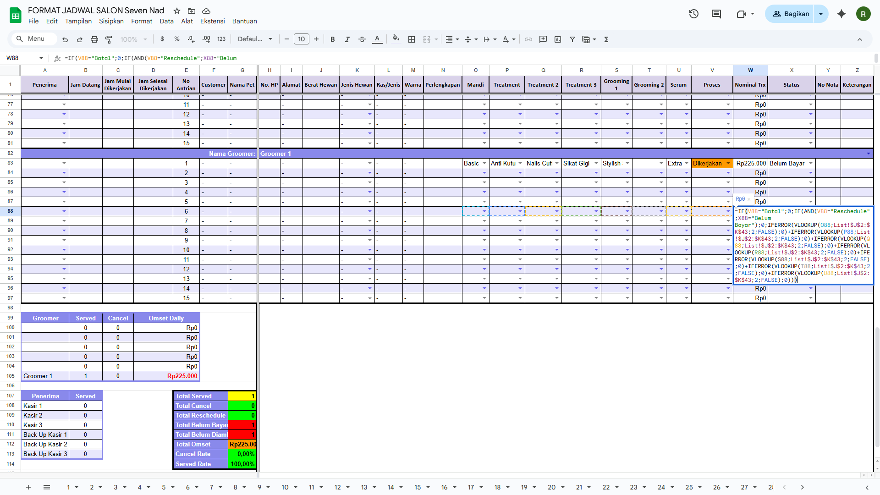Toggle italic formatting
Screen dimensions: 880x495
coord(347,39)
